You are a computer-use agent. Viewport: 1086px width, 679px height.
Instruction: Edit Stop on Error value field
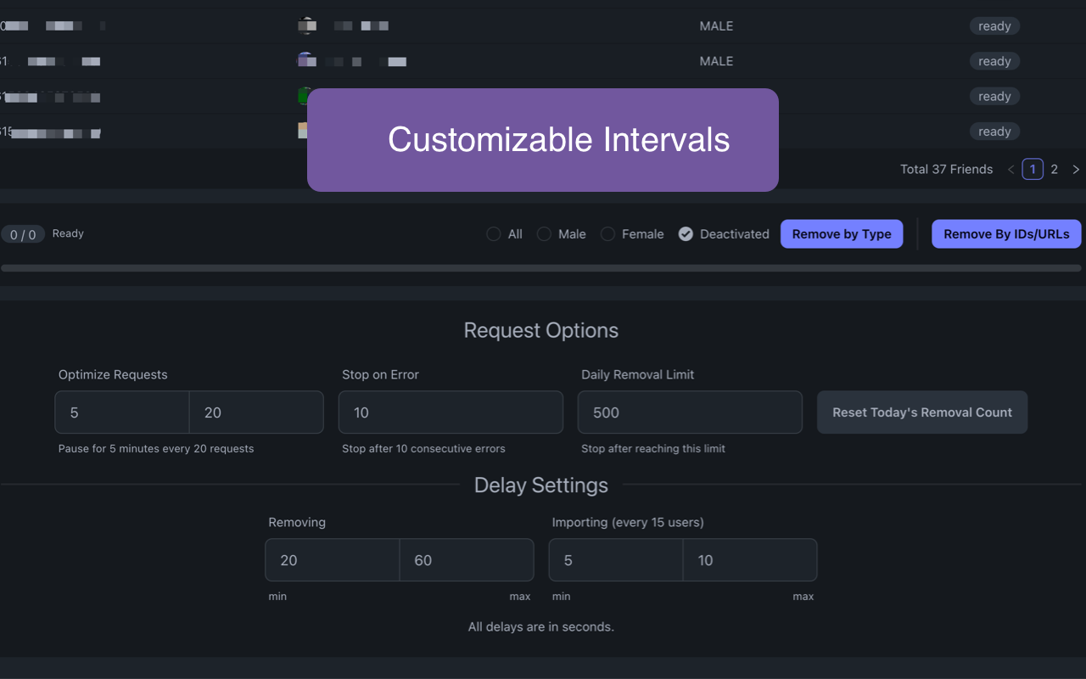451,412
